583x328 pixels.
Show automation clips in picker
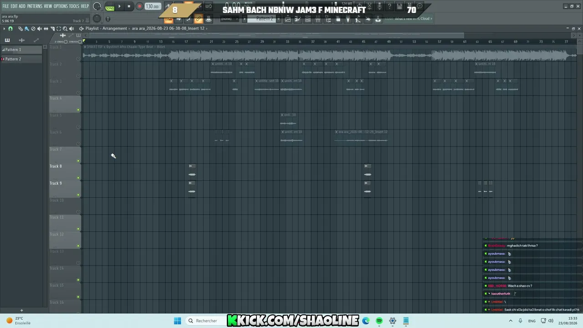[36, 40]
